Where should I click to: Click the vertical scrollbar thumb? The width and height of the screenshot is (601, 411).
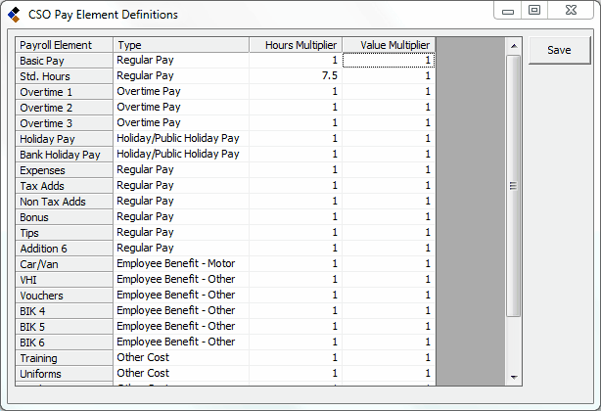click(x=513, y=185)
